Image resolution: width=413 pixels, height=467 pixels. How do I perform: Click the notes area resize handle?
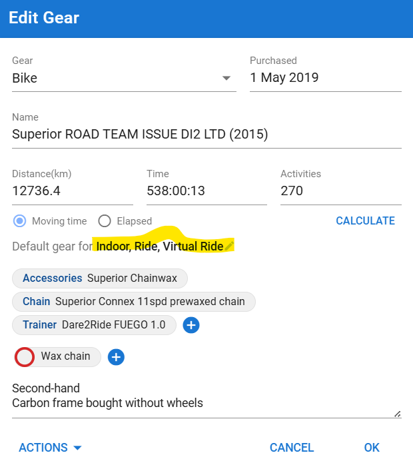click(398, 414)
